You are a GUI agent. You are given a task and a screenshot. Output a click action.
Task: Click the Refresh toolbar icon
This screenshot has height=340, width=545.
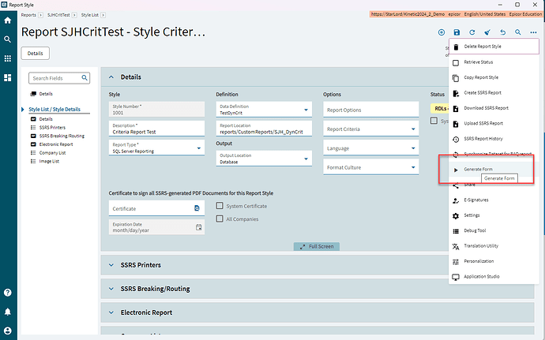[x=472, y=32]
